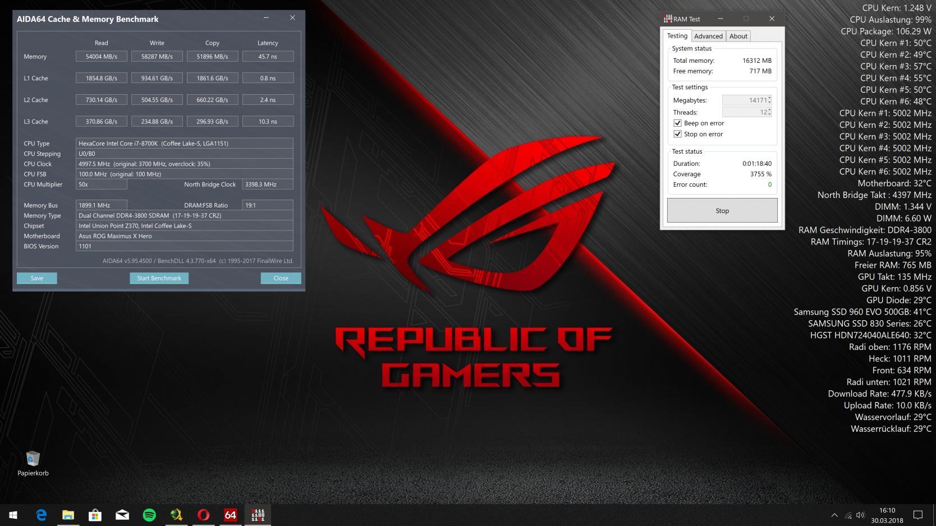
Task: Click North Bridge Clock 3398.3 MHz value
Action: pos(268,184)
